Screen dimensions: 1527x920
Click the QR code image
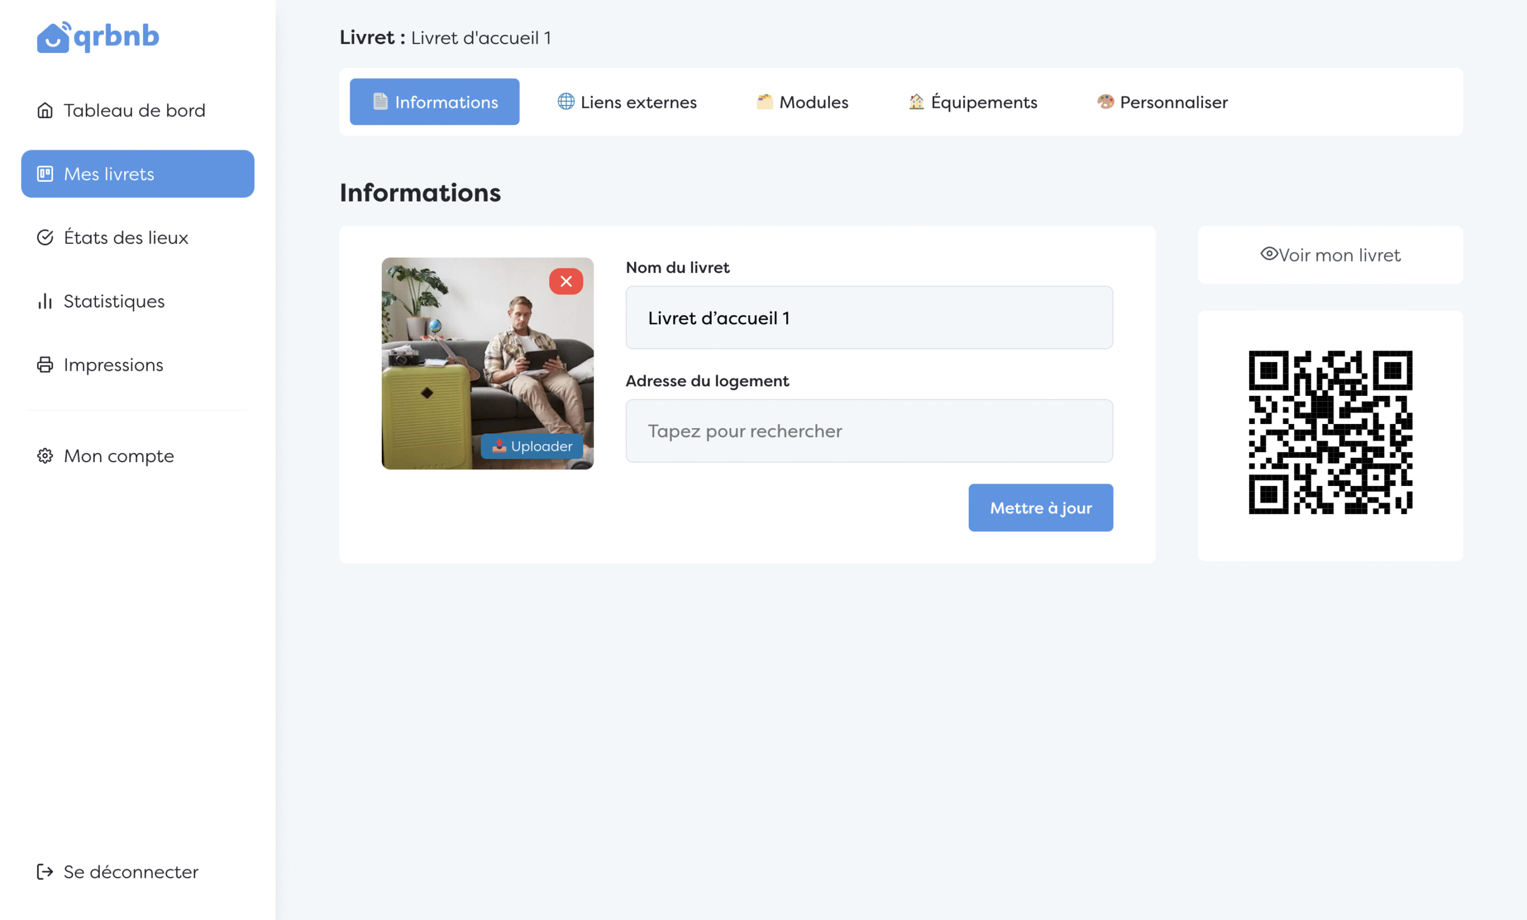coord(1330,432)
